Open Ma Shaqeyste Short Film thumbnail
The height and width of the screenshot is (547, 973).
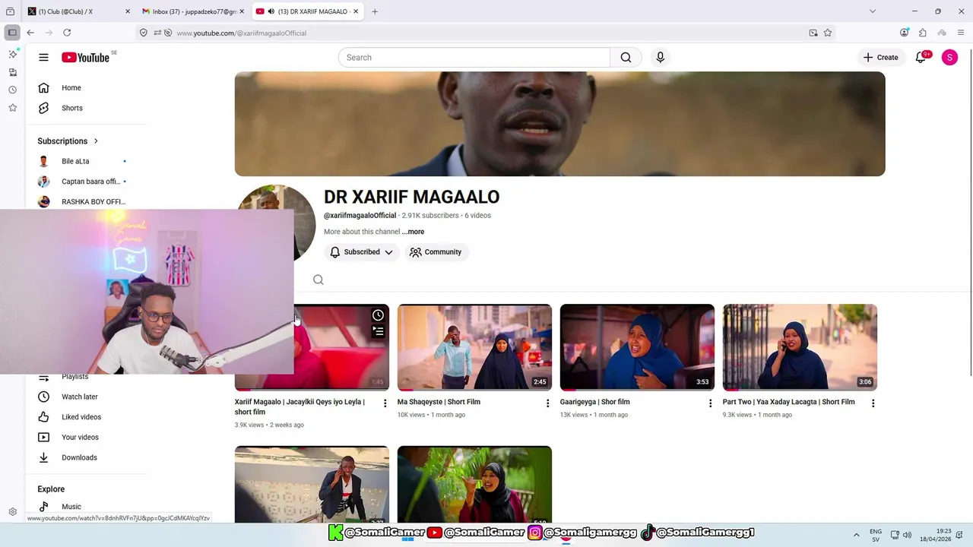pyautogui.click(x=474, y=347)
